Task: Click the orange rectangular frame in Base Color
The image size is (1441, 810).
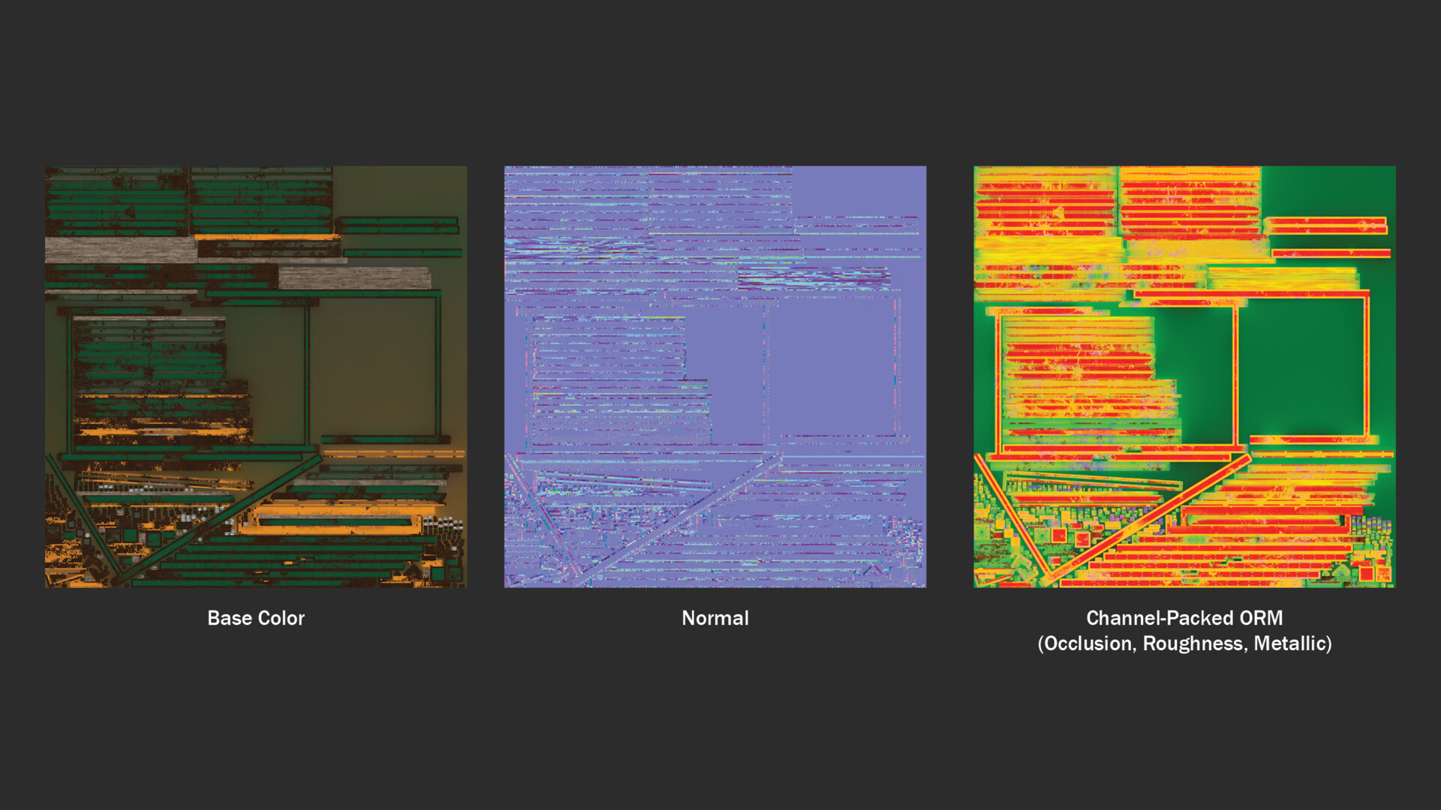Action: (338, 511)
